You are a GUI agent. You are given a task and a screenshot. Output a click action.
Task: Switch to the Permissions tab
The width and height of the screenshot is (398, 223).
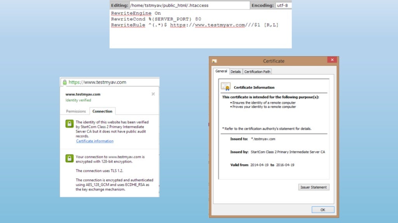pyautogui.click(x=76, y=111)
